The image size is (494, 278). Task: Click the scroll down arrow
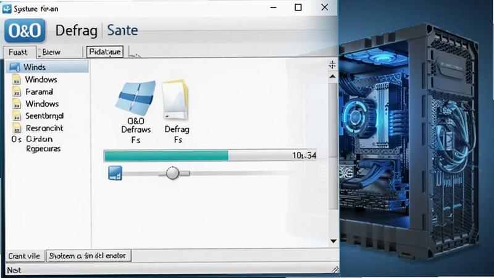(333, 241)
